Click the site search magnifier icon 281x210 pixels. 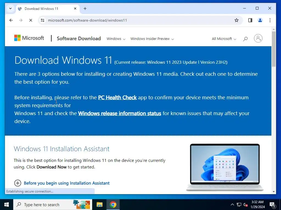pyautogui.click(x=245, y=39)
